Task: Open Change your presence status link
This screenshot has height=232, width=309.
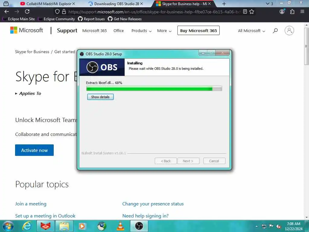Action: coord(153,204)
